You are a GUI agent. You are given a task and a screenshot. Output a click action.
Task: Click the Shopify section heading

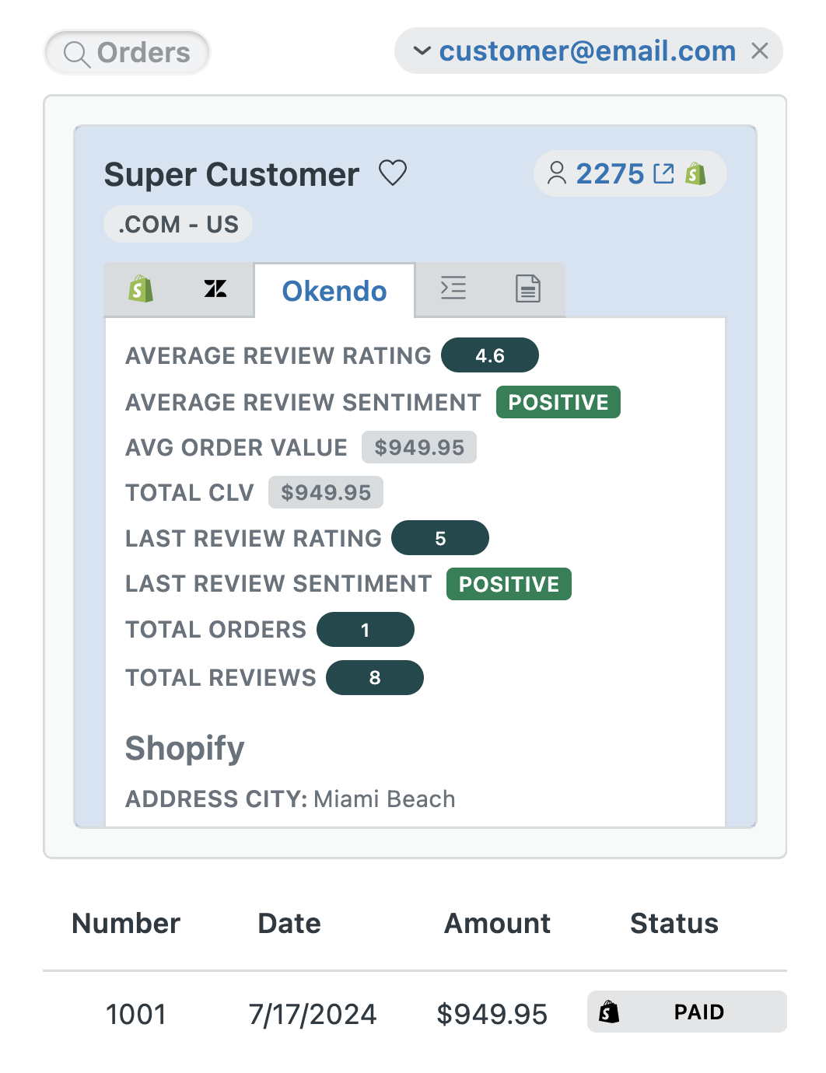(185, 748)
